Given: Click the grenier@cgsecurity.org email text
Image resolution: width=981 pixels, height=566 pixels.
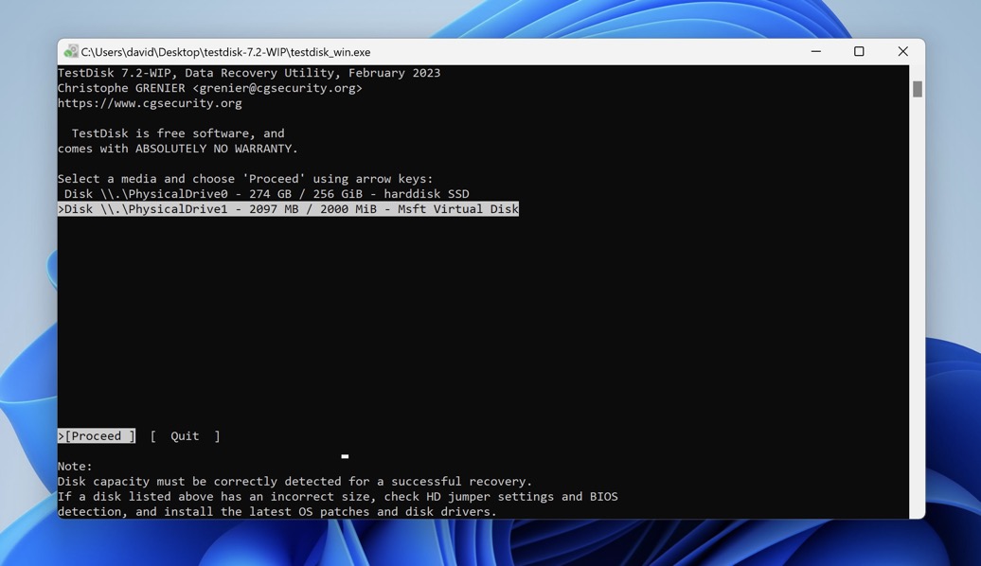Looking at the screenshot, I should click(x=277, y=88).
